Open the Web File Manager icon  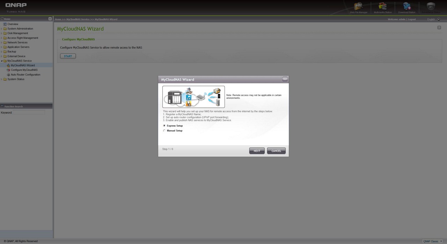[359, 7]
